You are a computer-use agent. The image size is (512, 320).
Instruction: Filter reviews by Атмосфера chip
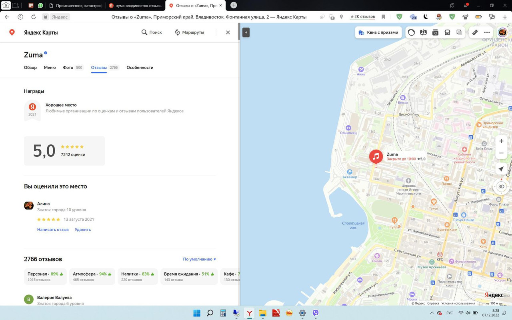tap(92, 276)
